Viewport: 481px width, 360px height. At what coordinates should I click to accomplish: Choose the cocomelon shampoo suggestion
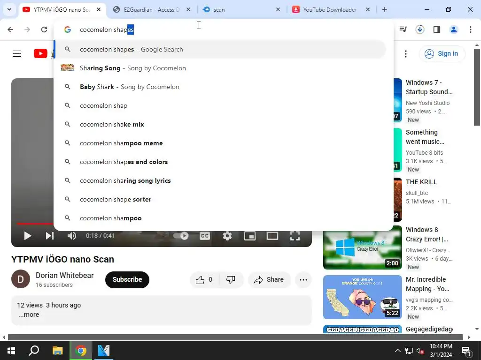tap(220, 218)
